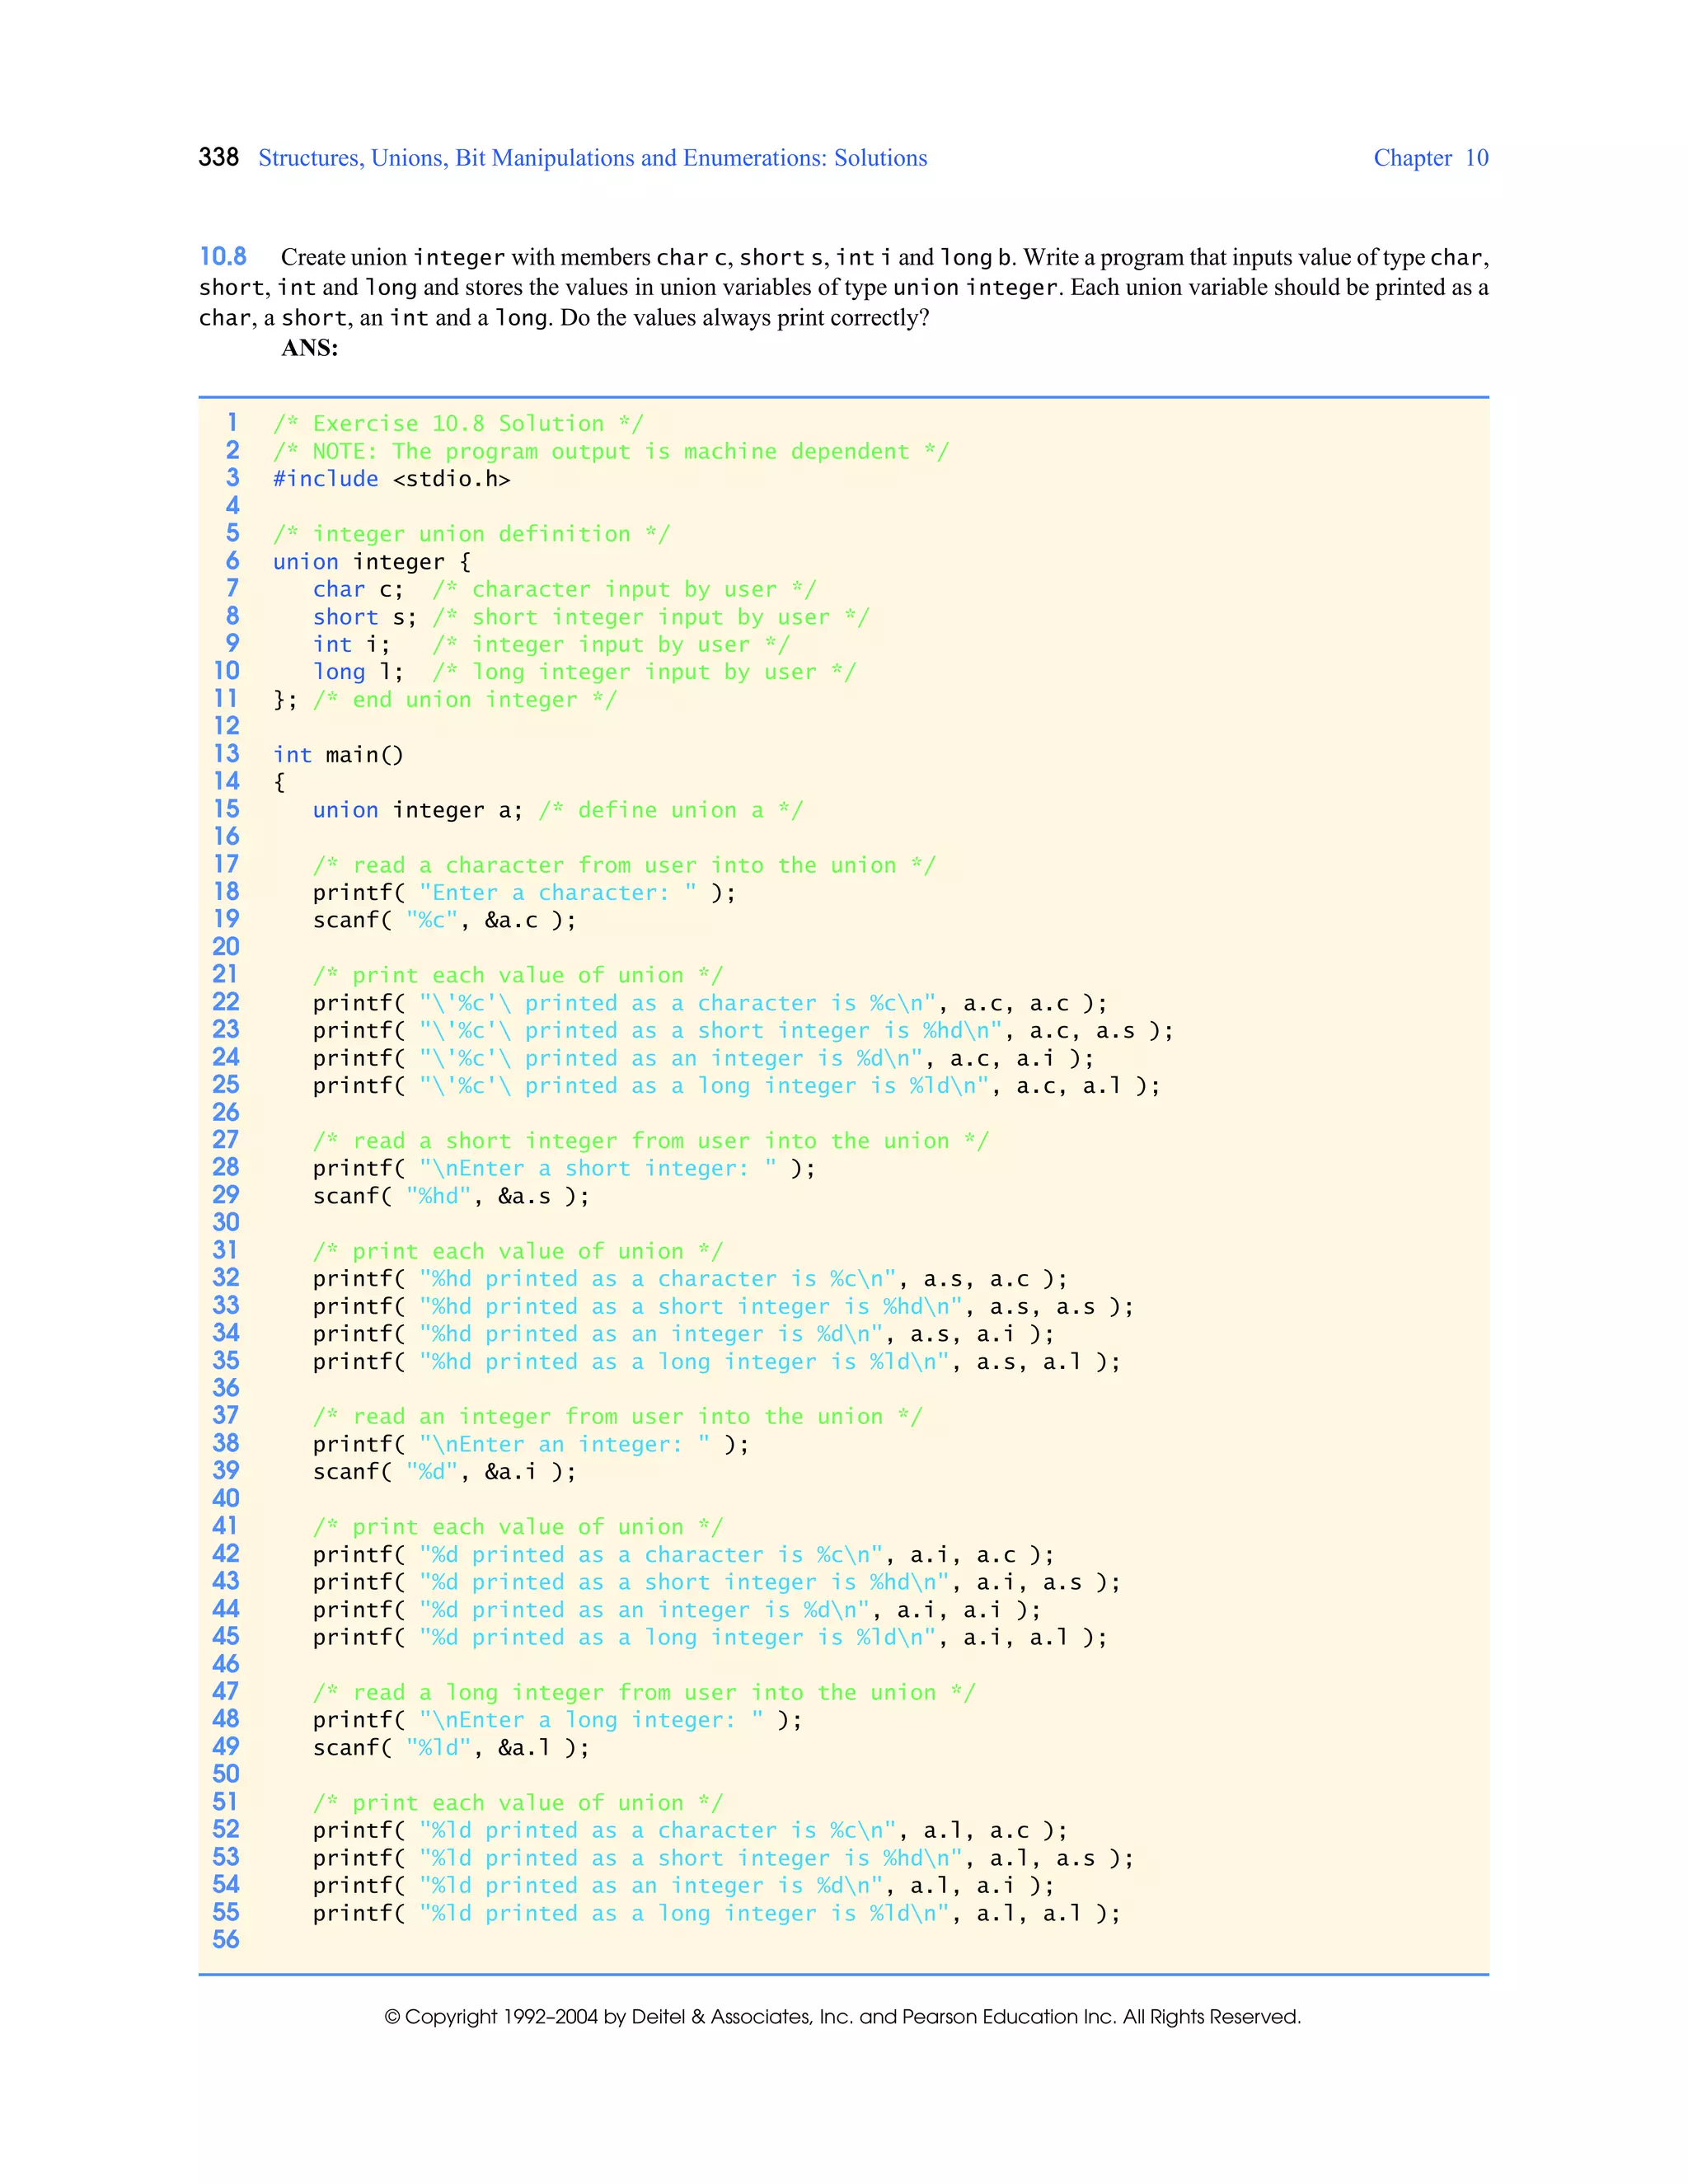The width and height of the screenshot is (1688, 2184).
Task: Click comment '/* end union integer */'
Action: [465, 700]
